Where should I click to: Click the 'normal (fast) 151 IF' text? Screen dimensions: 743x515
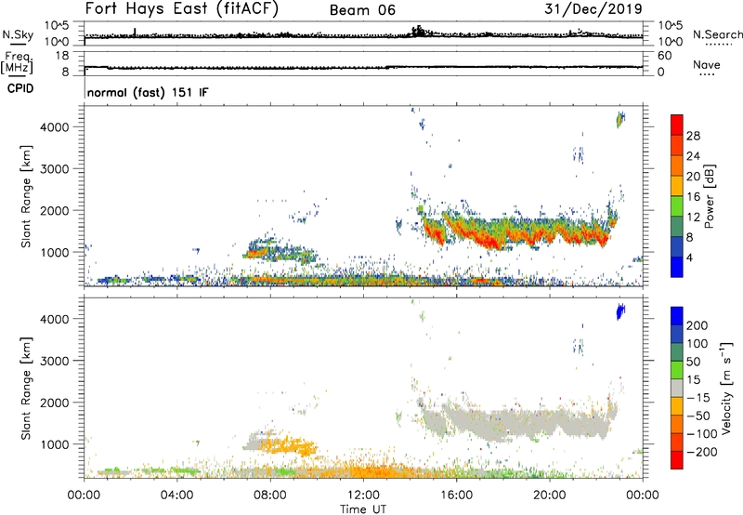pos(148,92)
